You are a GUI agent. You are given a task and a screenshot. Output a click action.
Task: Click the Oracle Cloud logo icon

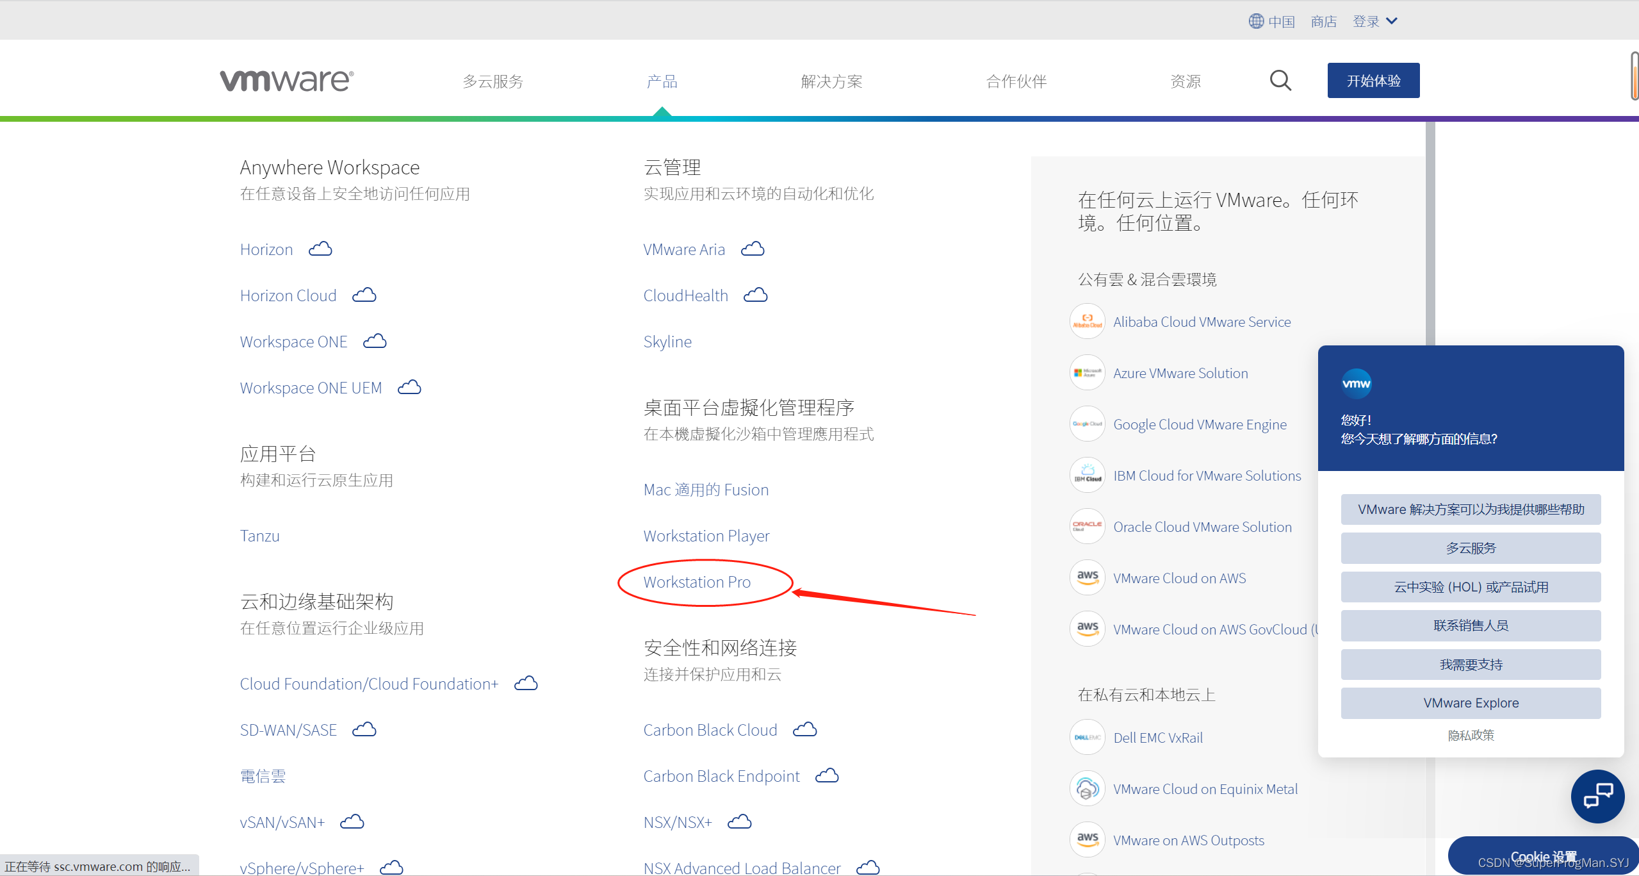coord(1088,526)
